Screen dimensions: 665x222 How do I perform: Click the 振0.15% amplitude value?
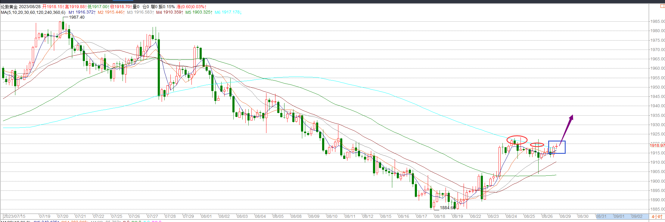(167, 7)
